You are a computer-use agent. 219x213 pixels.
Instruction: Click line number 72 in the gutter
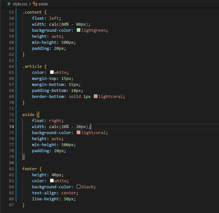[x=12, y=115]
